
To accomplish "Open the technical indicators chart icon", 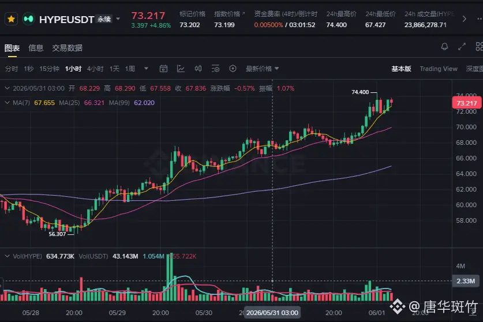I will 181,69.
